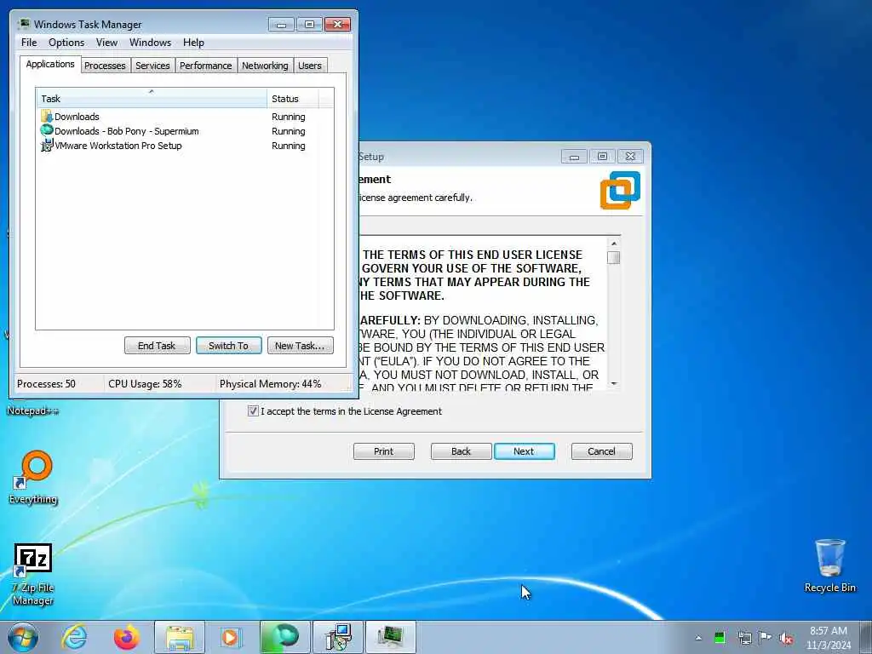
Task: Click Back in the VMware Setup dialog
Action: (x=461, y=451)
